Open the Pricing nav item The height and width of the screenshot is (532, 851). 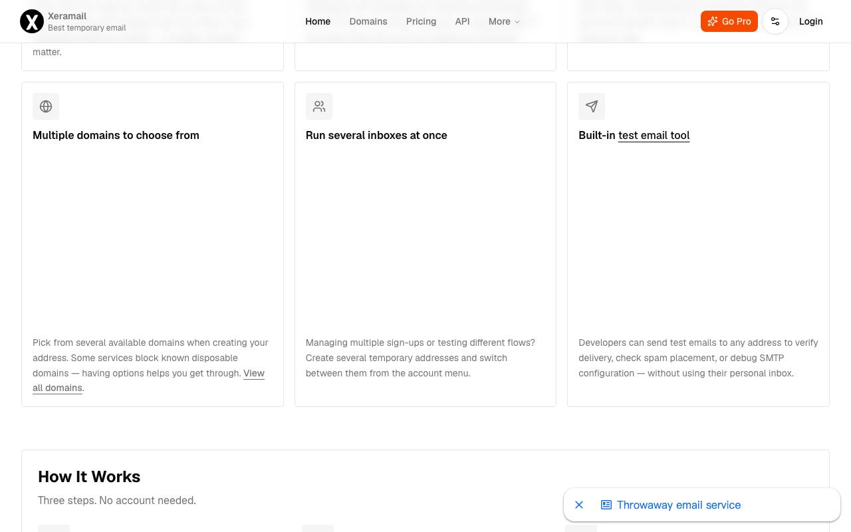(422, 21)
